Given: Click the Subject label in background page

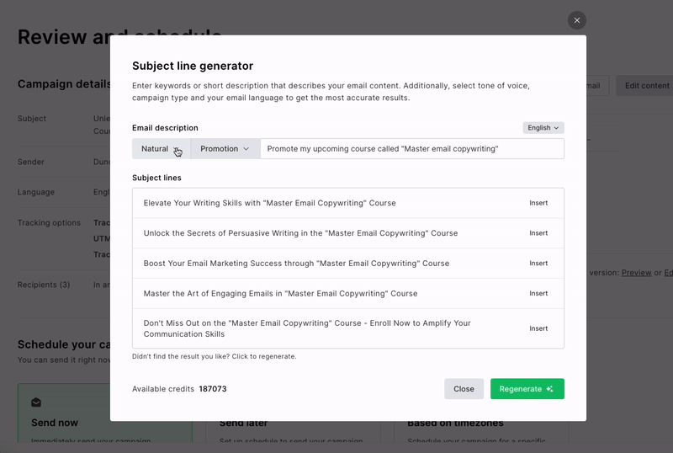Looking at the screenshot, I should tap(32, 118).
